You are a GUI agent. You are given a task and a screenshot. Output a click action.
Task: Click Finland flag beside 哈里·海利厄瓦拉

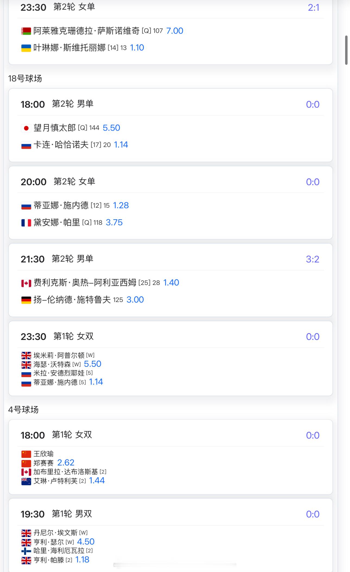pyautogui.click(x=26, y=551)
